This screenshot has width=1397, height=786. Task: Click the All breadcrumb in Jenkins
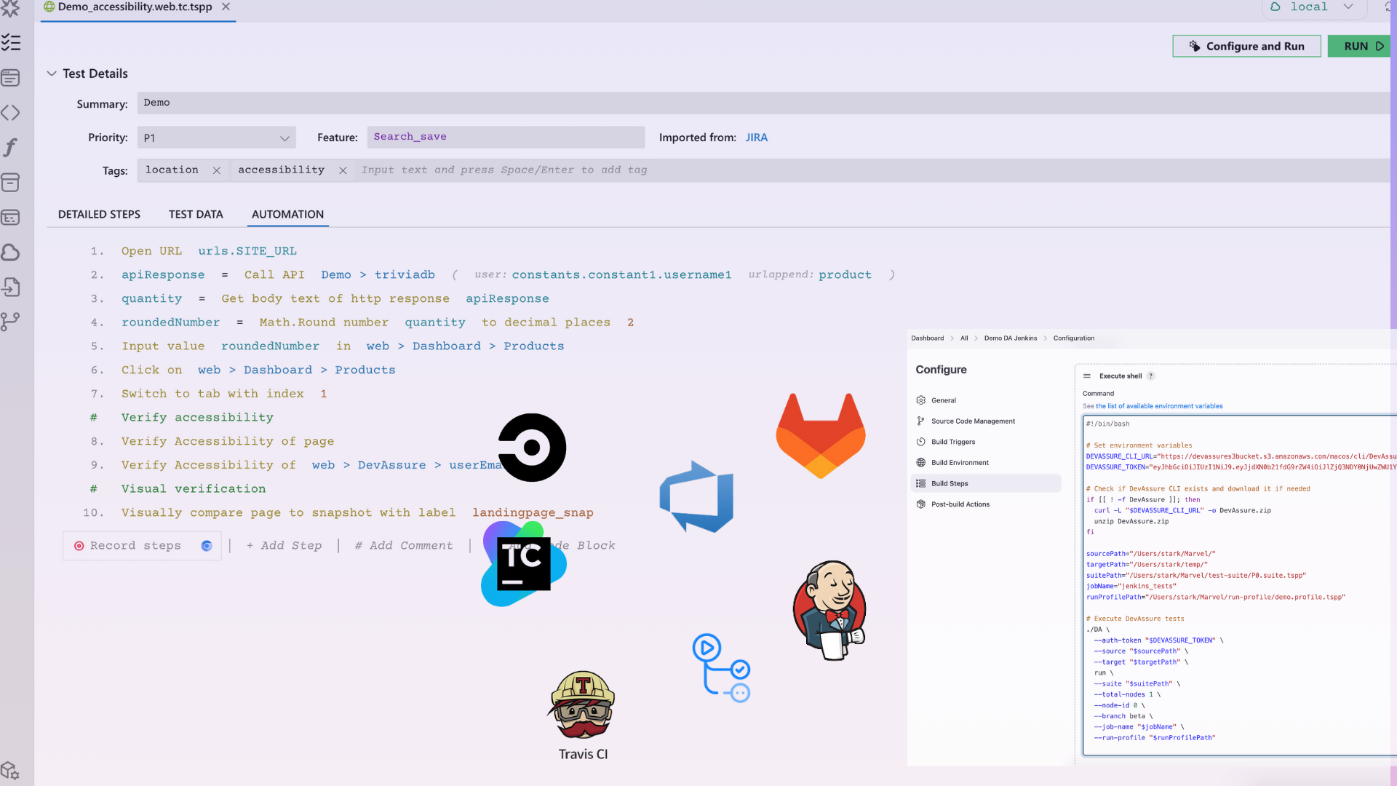(x=964, y=338)
